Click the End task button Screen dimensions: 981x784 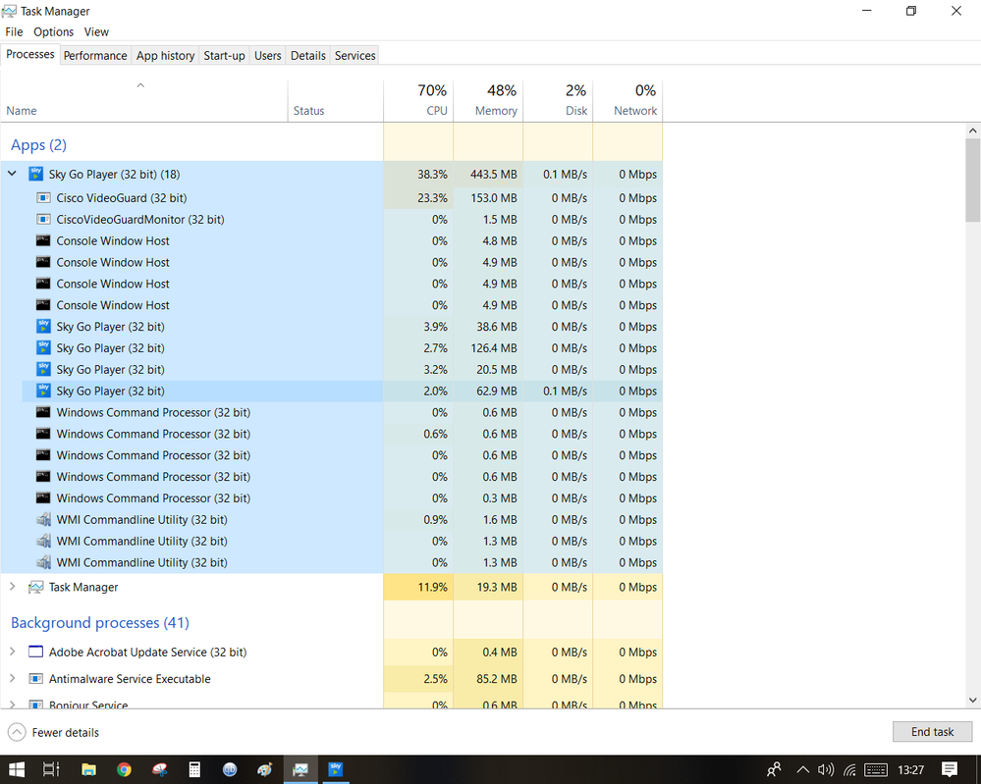coord(932,732)
